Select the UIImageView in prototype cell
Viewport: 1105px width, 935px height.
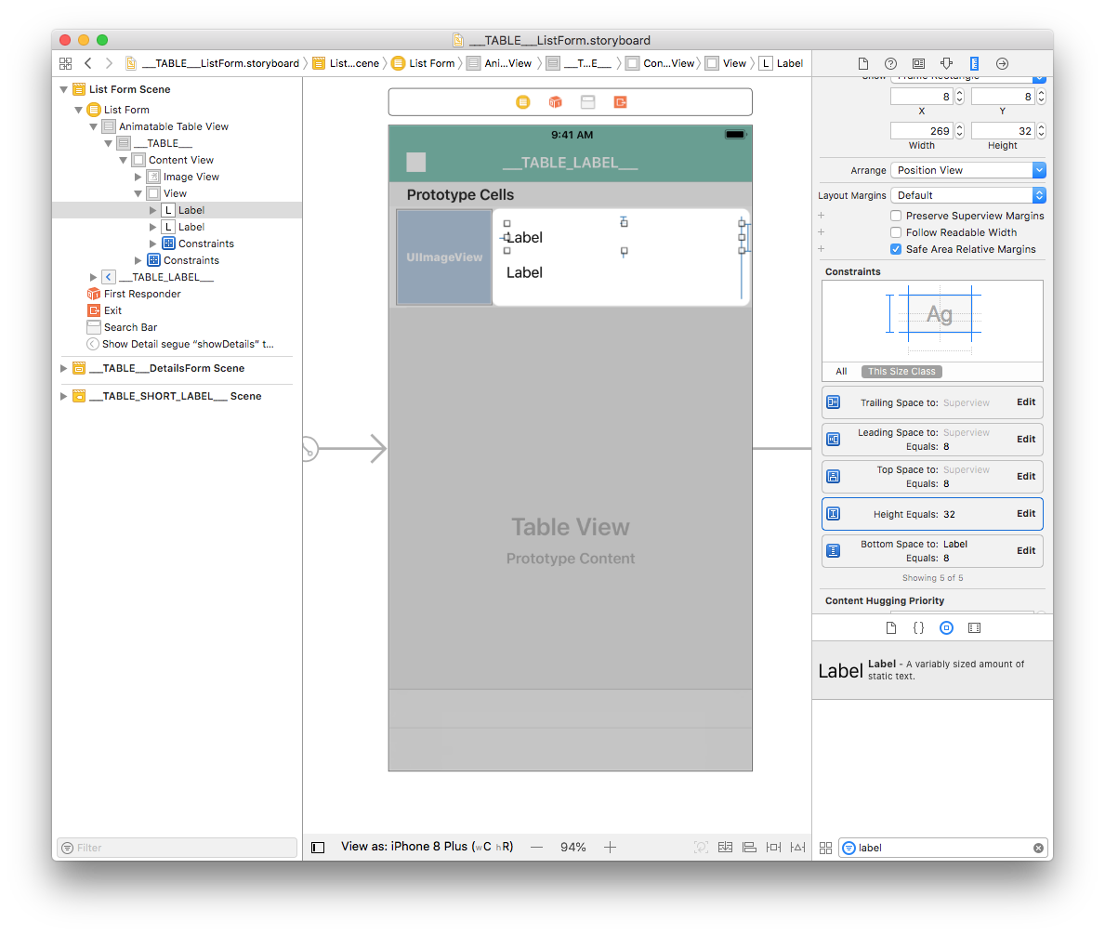pyautogui.click(x=444, y=257)
